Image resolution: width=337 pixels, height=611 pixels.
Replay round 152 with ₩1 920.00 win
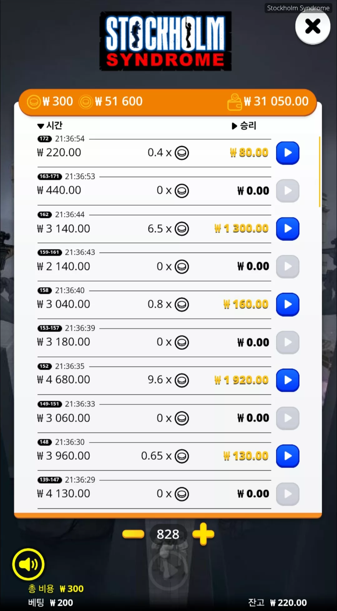tap(287, 380)
